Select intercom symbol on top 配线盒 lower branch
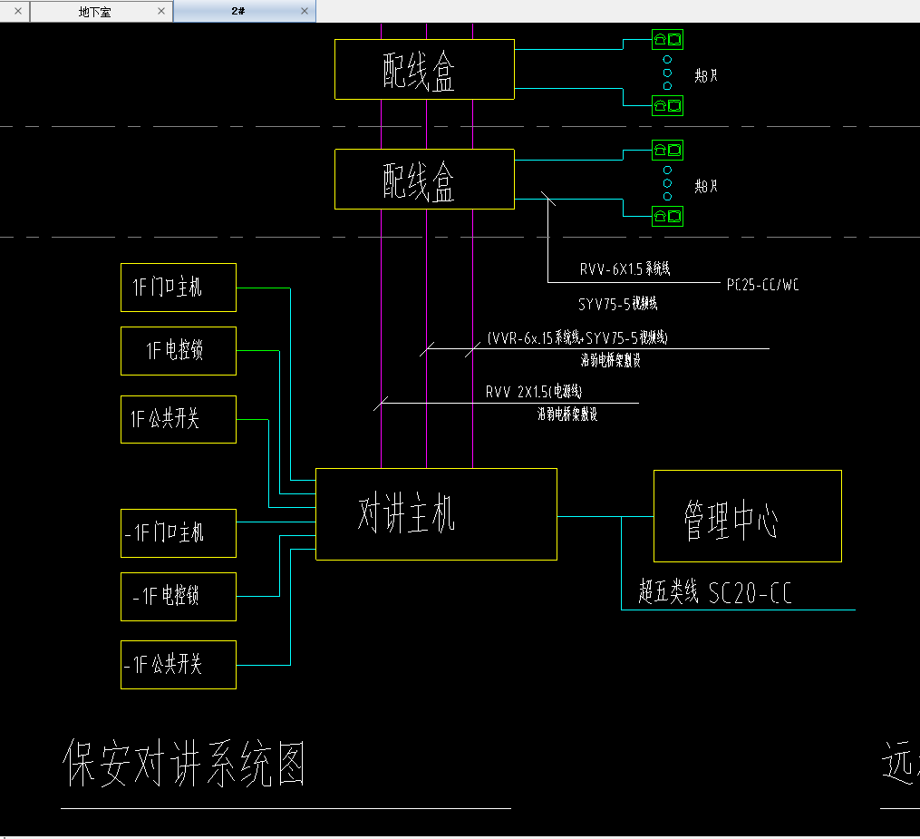920x839 pixels. coord(667,106)
